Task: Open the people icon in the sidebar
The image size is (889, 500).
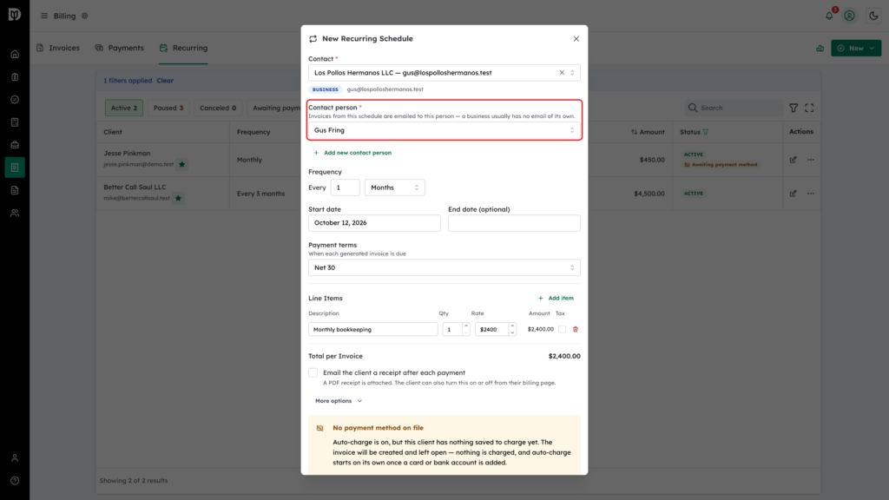Action: tap(15, 214)
